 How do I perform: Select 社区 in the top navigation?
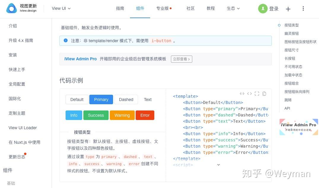click(190, 8)
